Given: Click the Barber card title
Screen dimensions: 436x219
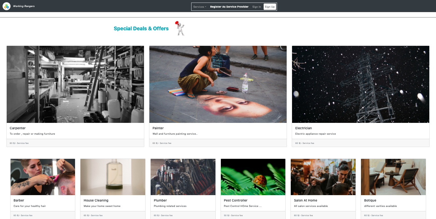Looking at the screenshot, I should (19, 201).
